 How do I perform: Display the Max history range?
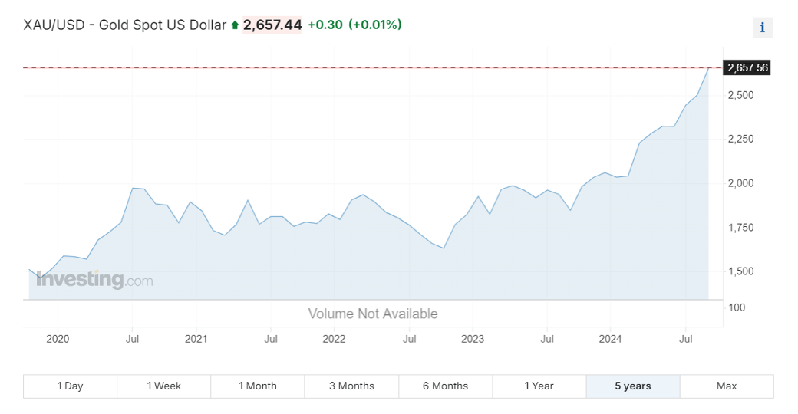(727, 386)
